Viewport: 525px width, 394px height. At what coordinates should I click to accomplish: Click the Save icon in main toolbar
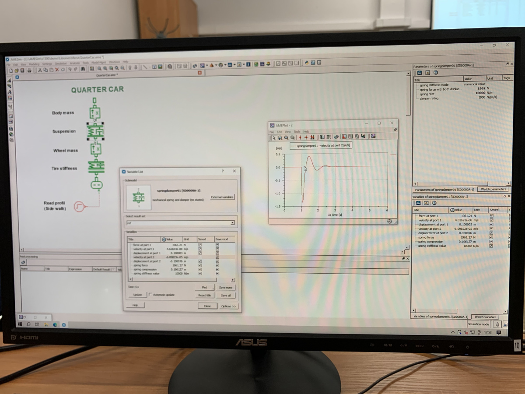23,70
